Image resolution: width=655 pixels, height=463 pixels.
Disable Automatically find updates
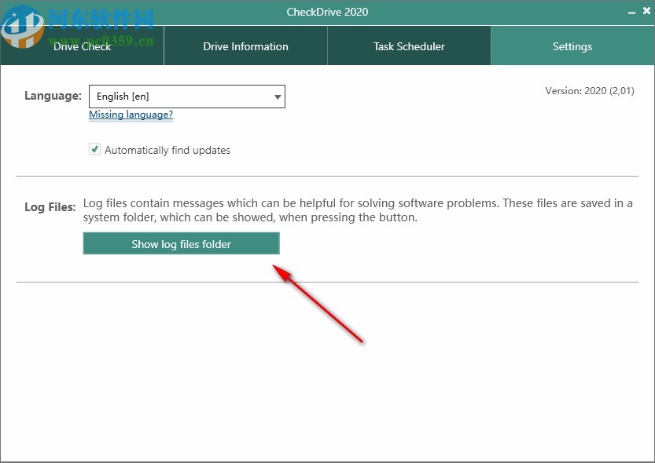[x=94, y=148]
